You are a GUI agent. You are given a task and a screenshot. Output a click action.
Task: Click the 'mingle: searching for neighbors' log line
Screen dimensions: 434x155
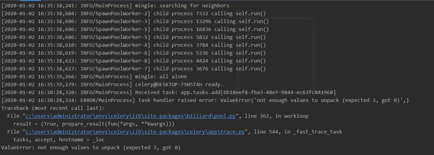[115, 6]
